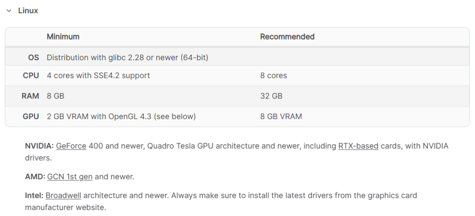Screen dimensions: 475x216
Task: Click the Minimum column header
Action: coord(63,37)
